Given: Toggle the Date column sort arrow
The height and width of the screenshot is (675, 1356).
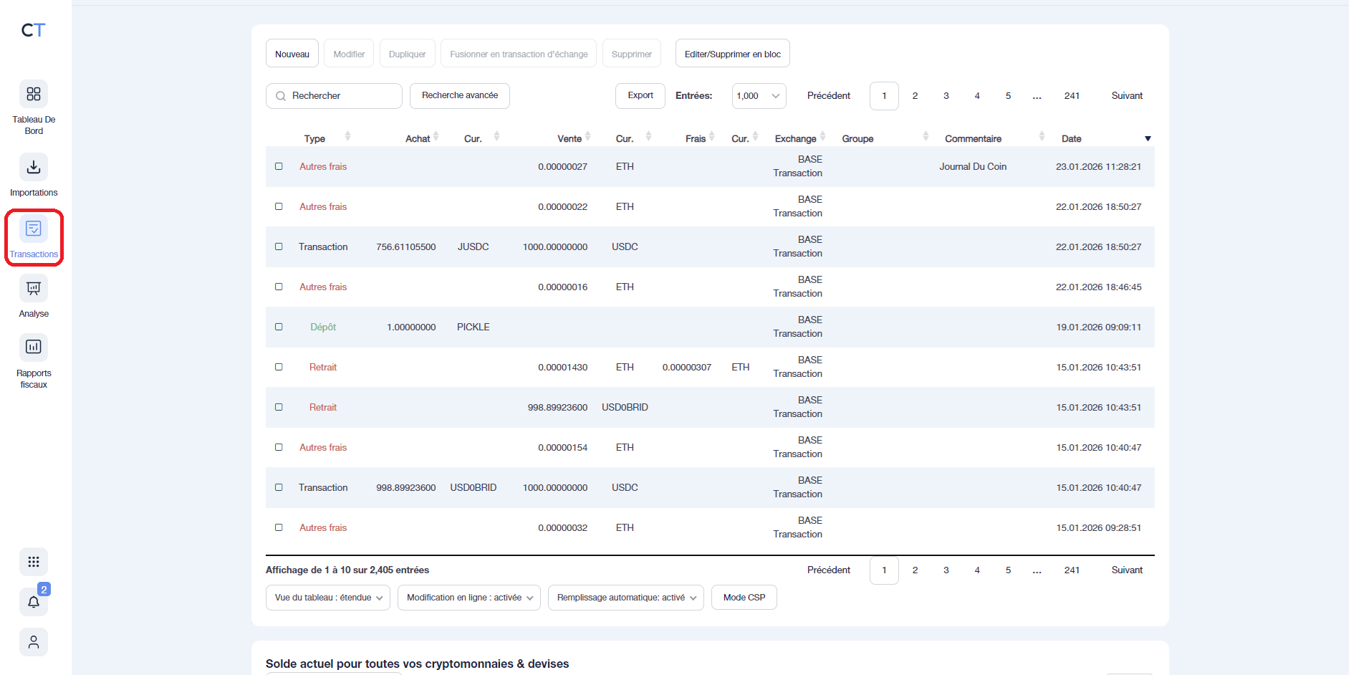Looking at the screenshot, I should [x=1148, y=138].
